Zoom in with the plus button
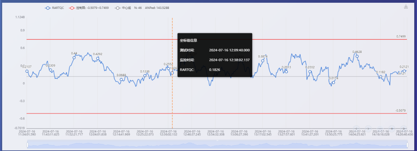This screenshot has width=417, height=151. (x=392, y=129)
